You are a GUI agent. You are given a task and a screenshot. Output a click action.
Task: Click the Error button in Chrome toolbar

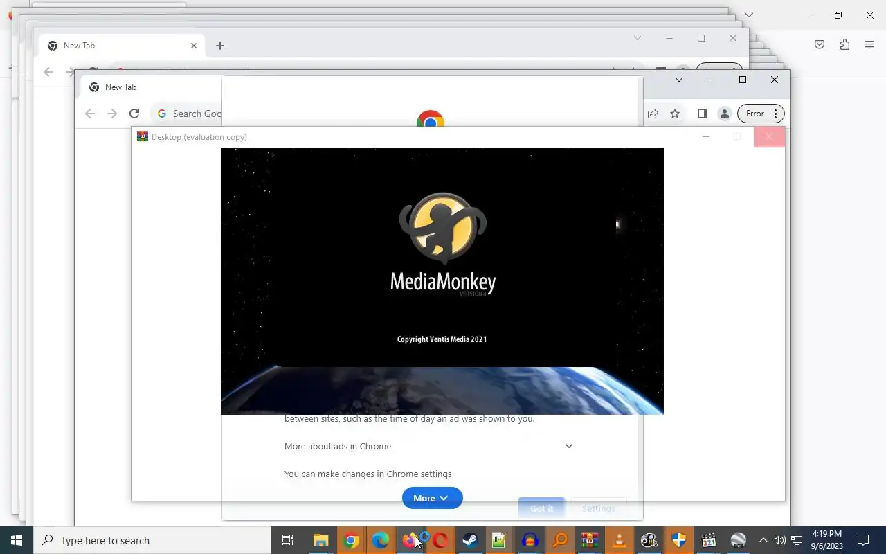(x=754, y=114)
